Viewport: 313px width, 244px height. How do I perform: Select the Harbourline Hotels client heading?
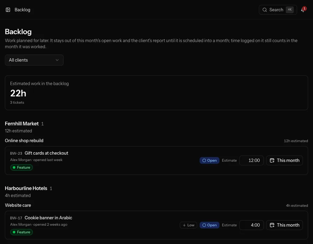[x=26, y=188]
